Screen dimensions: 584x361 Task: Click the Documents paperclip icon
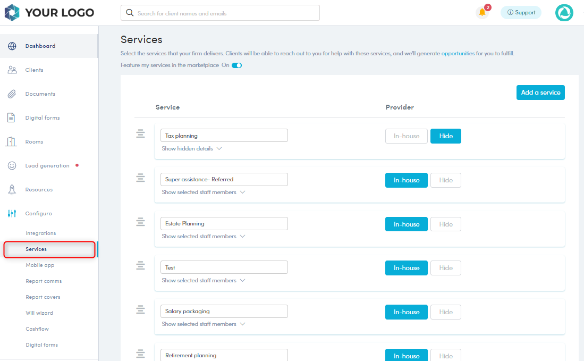click(12, 94)
